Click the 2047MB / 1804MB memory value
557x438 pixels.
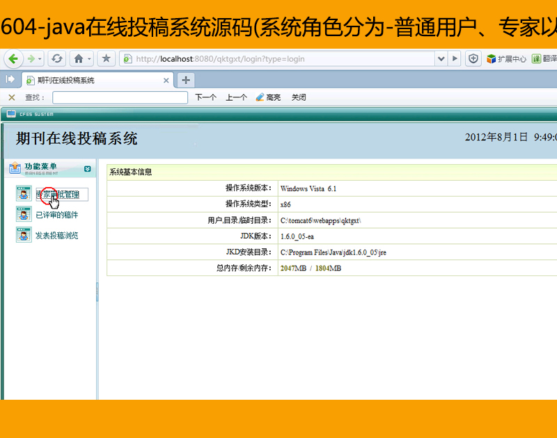click(311, 268)
